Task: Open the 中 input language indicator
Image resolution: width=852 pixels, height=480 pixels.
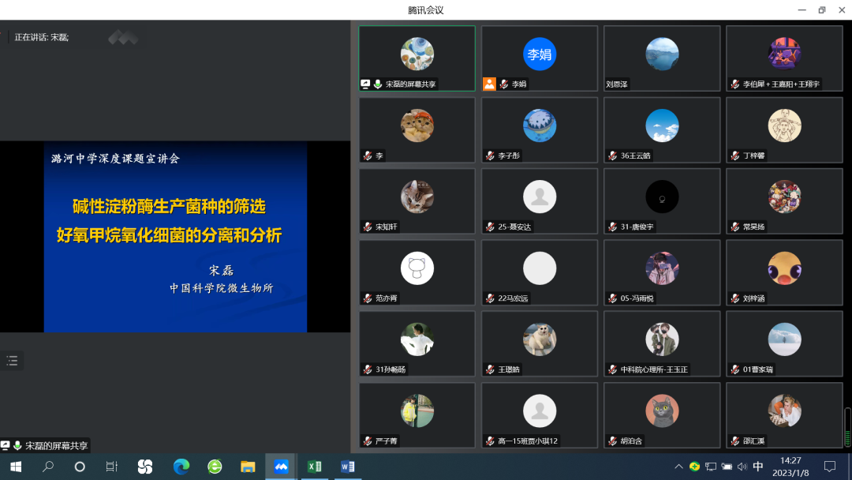Action: coord(760,467)
